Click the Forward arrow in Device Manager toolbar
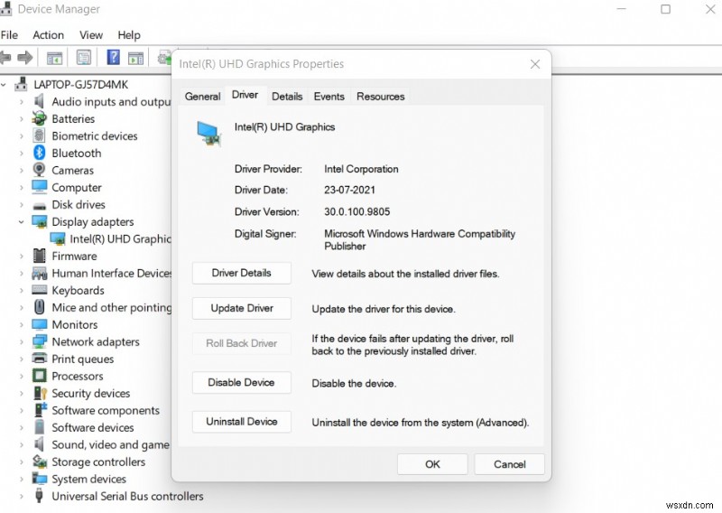The height and width of the screenshot is (513, 722). point(25,58)
